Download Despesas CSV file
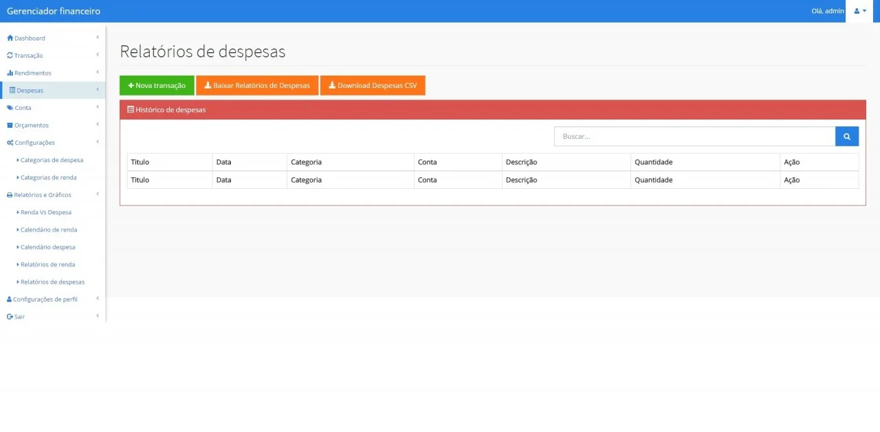 373,86
